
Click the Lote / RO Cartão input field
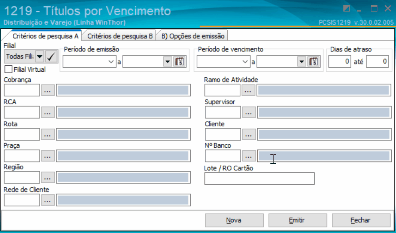(259, 179)
